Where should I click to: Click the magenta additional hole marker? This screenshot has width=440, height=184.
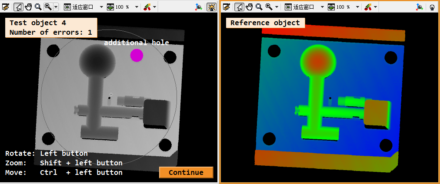[x=137, y=55]
